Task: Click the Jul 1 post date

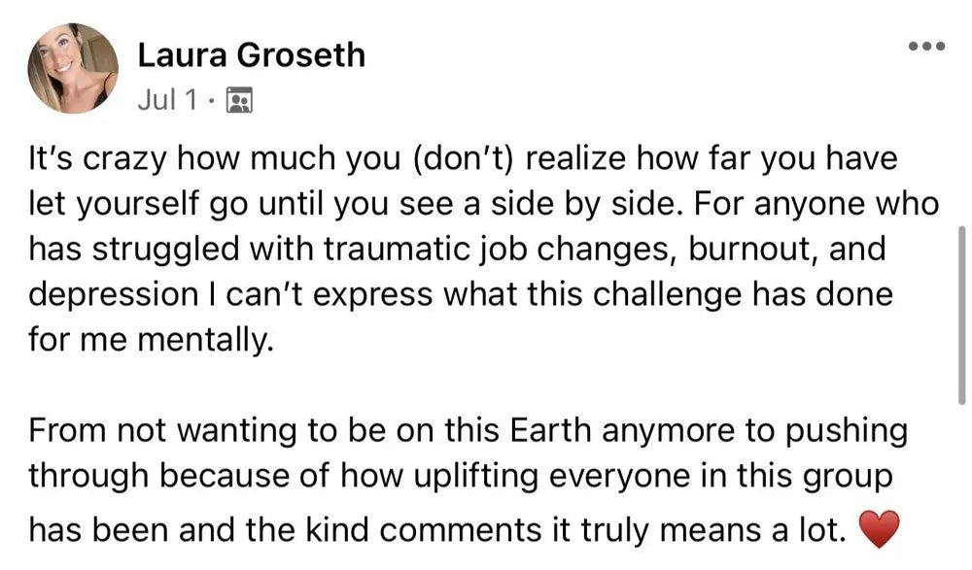Action: (169, 100)
